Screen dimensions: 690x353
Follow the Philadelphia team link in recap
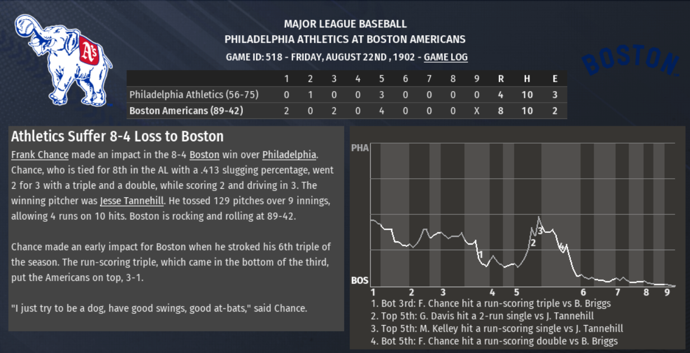(289, 155)
